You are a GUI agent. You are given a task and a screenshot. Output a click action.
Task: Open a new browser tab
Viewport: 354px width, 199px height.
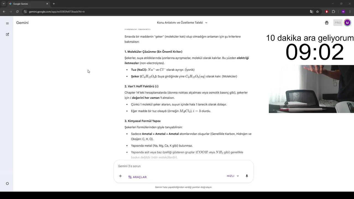pyautogui.click(x=54, y=4)
